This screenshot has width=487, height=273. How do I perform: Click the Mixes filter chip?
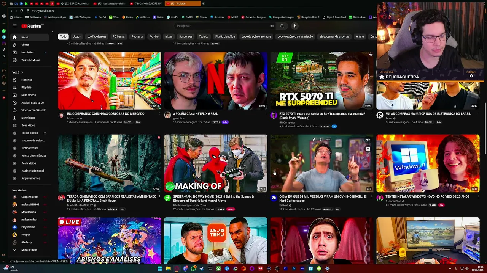tap(169, 36)
